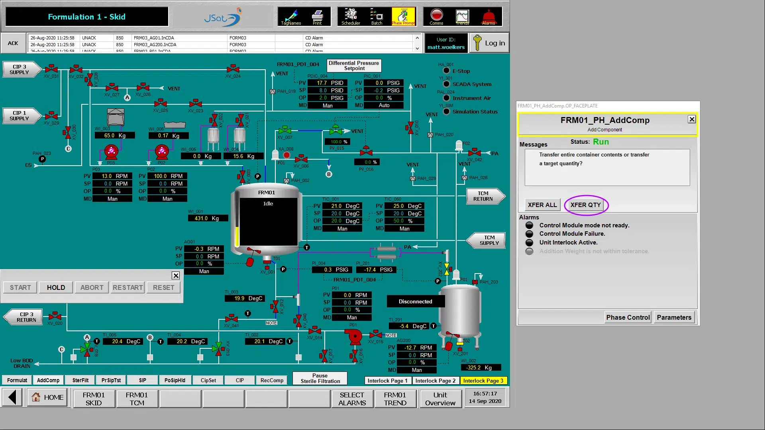Open FRM01 TCM screen
The width and height of the screenshot is (765, 430).
[x=137, y=399]
